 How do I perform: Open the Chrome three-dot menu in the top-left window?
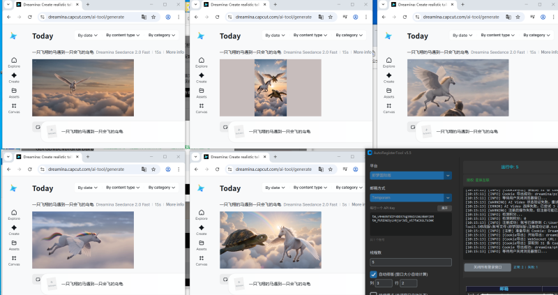[179, 17]
